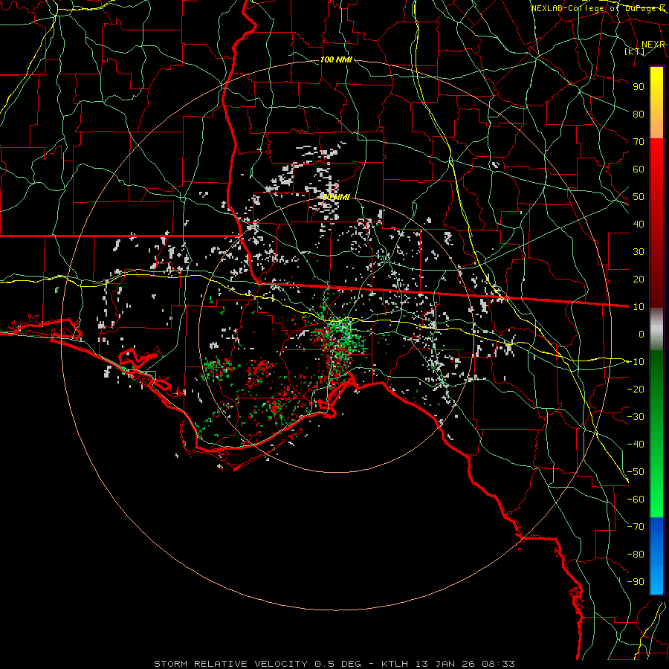Click the 0 value on velocity scale
This screenshot has height=669, width=669.
coord(641,334)
